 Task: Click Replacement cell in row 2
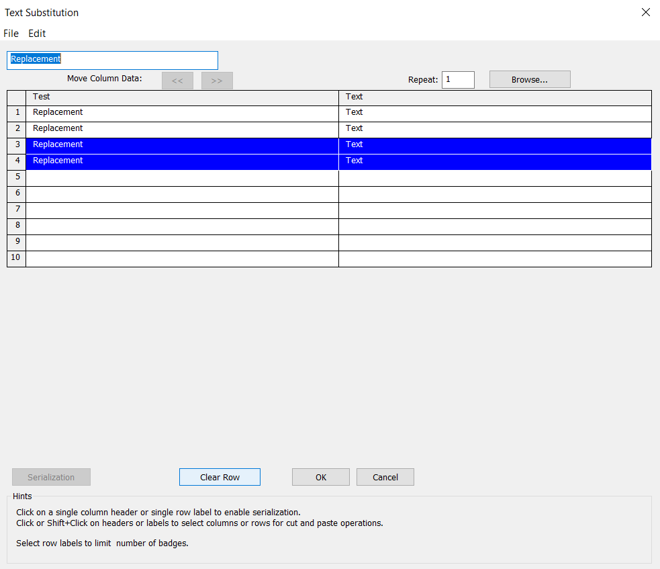click(182, 129)
